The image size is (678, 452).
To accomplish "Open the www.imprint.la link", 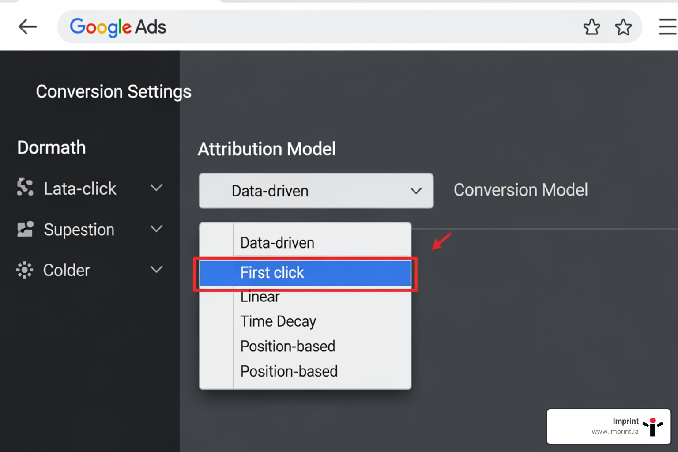I will coord(615,431).
